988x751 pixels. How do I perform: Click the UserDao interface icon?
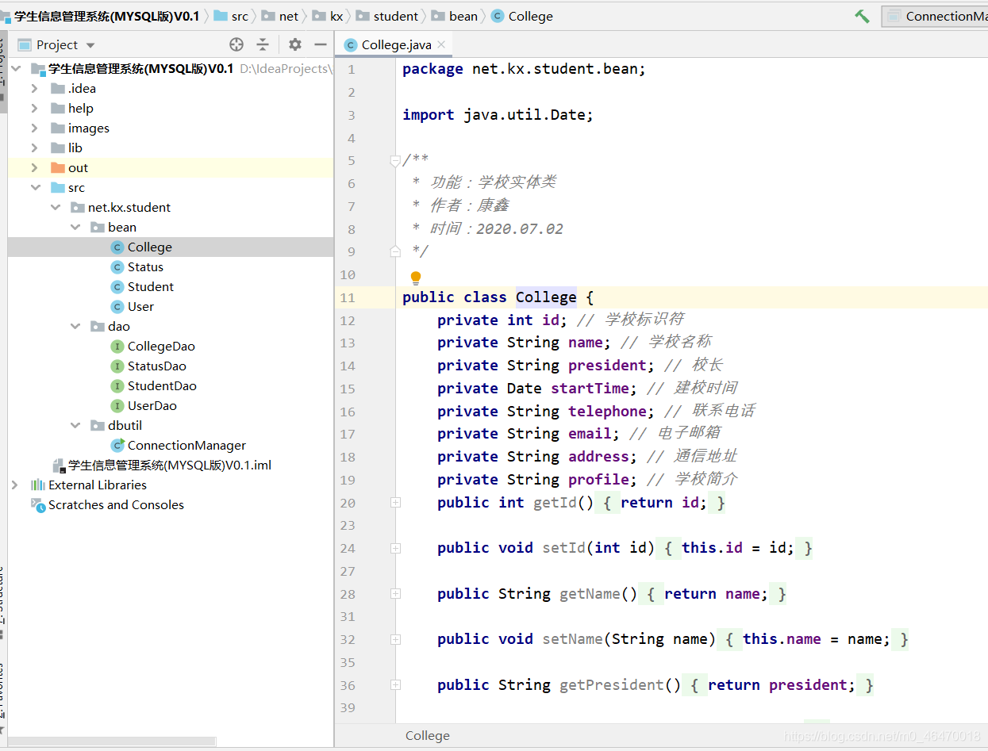click(x=117, y=405)
